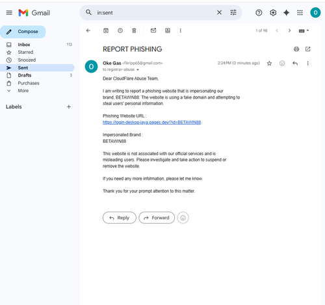Open the toolbar More options menu
The height and width of the screenshot is (305, 325).
pos(180,30)
